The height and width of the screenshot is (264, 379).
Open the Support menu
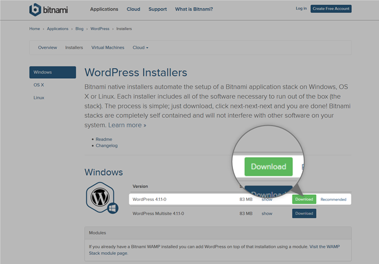point(158,9)
